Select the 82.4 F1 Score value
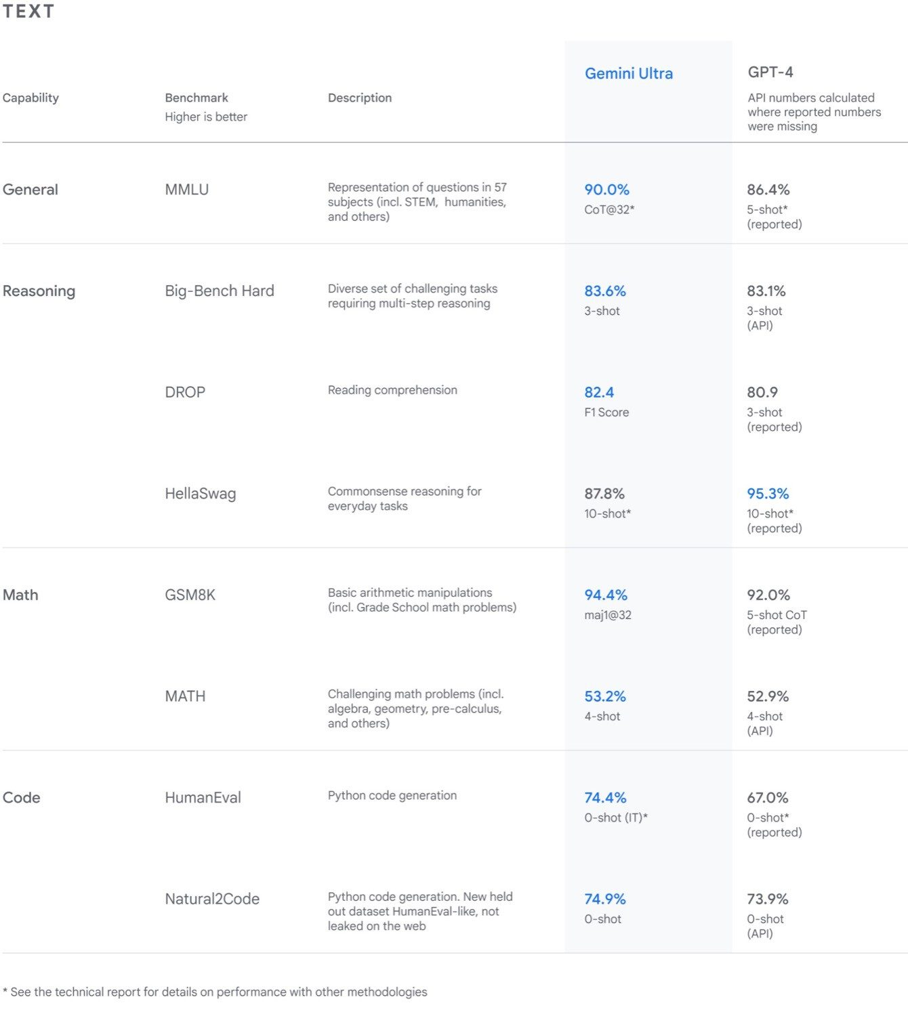 click(x=598, y=392)
